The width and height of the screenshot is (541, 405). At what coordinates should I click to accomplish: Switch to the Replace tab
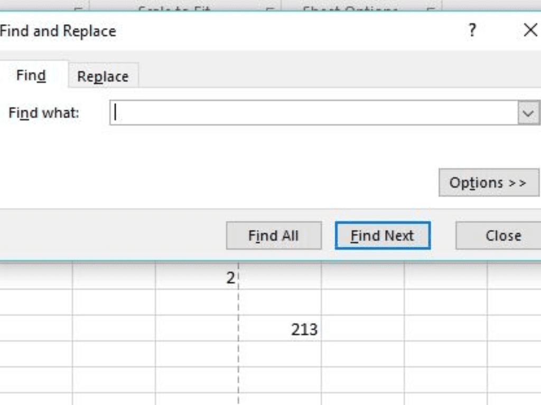[102, 76]
